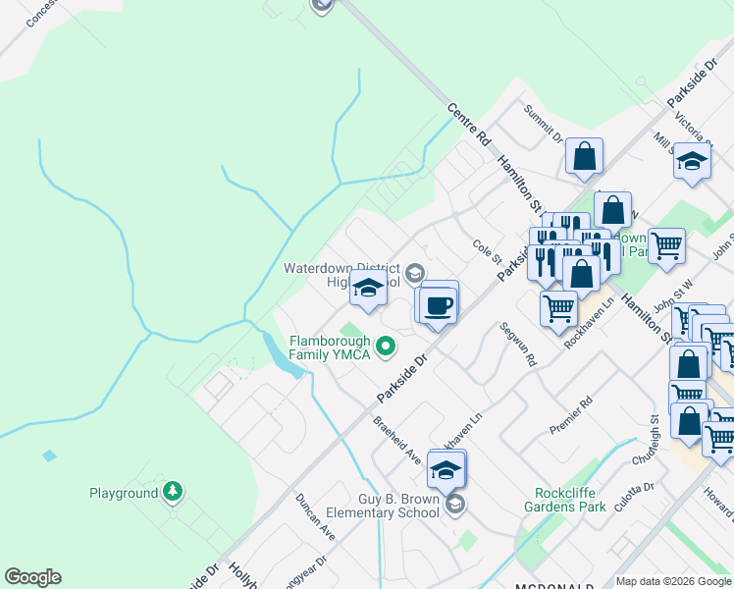This screenshot has width=734, height=589.
Task: Click the Map data ©2026 Google attribution
Action: (x=674, y=581)
